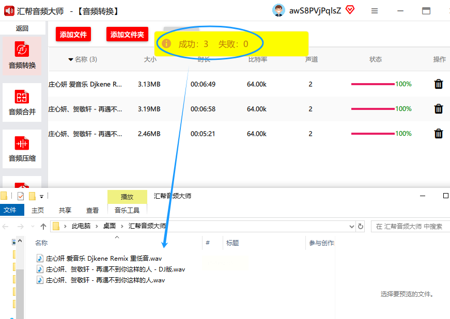Screen dimensions: 450x319
Task: Select file 庄心妍 爱音乐 Djkene Remix 重低音.wav
Action: pyautogui.click(x=104, y=259)
